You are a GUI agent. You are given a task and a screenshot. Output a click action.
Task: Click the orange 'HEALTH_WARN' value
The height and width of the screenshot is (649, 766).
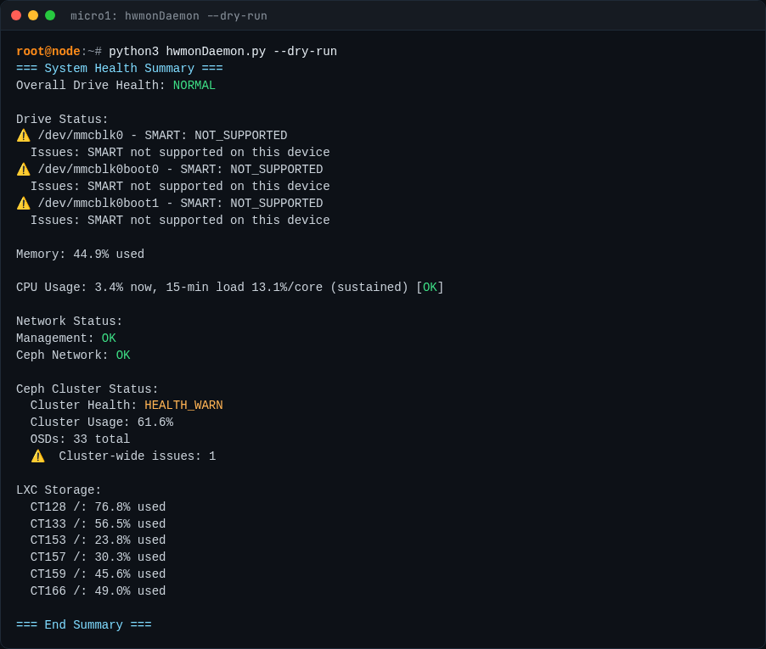pos(183,406)
